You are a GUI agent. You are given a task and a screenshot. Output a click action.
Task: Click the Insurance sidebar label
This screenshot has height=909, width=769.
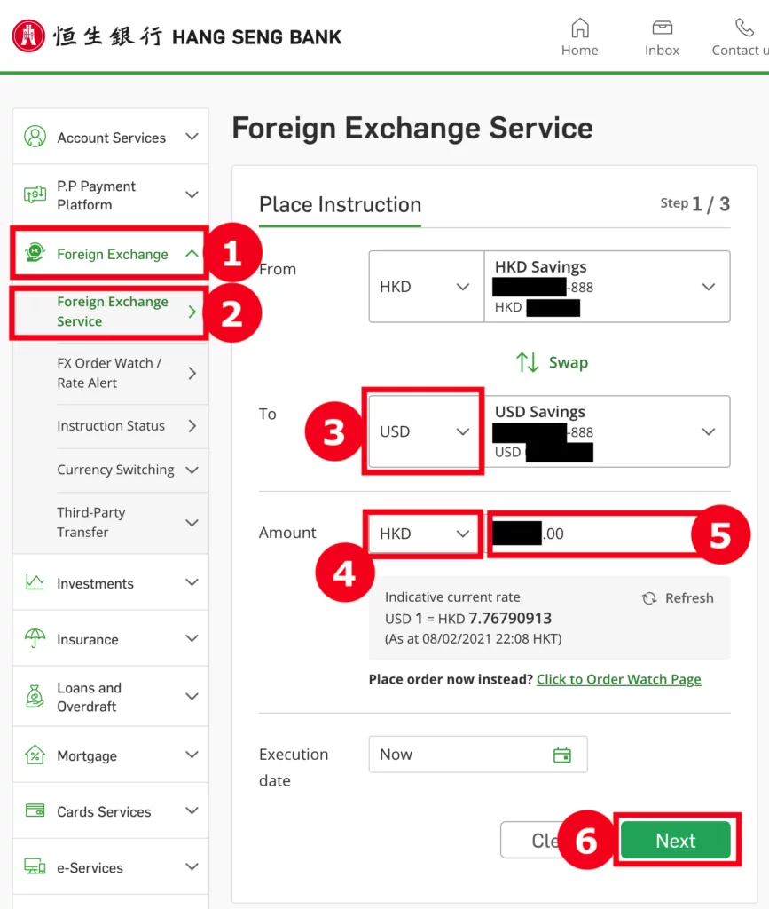pyautogui.click(x=88, y=639)
